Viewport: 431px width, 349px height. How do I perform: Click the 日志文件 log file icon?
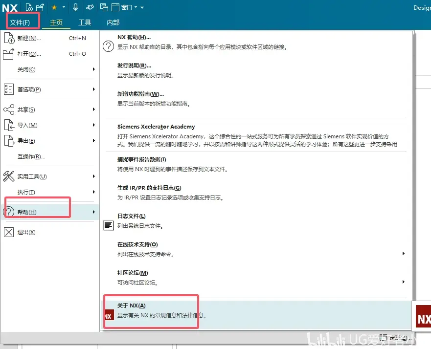click(x=108, y=225)
